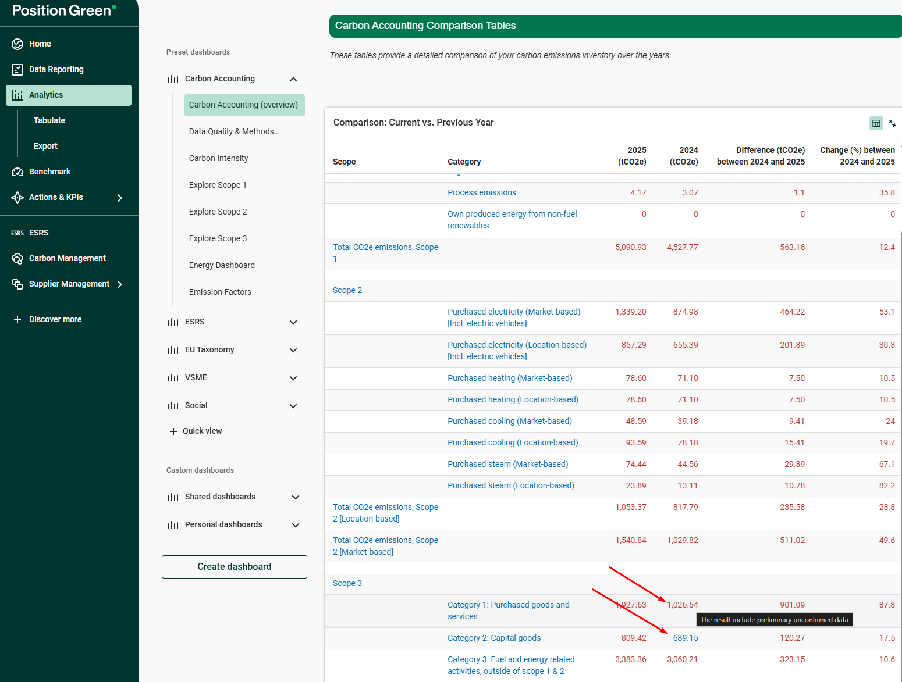Click the 2025 (tCO2e) column header
Viewport: 902px width, 682px height.
632,156
